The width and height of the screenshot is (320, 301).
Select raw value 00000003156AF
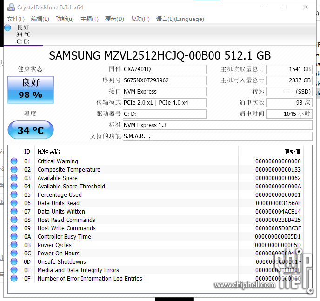[x=278, y=203]
